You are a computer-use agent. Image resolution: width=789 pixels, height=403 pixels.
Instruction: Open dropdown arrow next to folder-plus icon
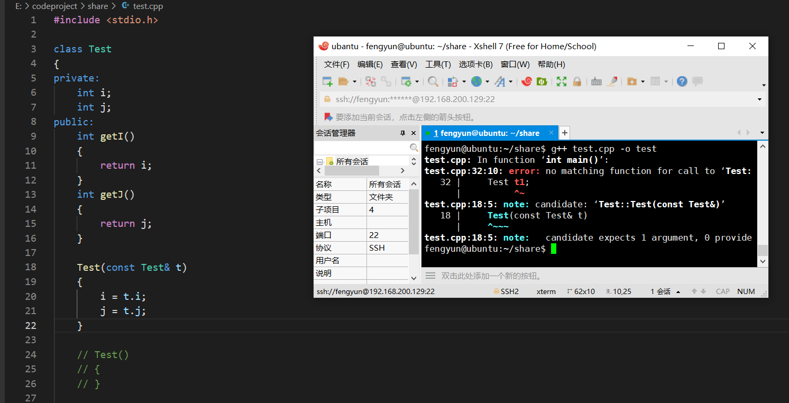pos(643,81)
